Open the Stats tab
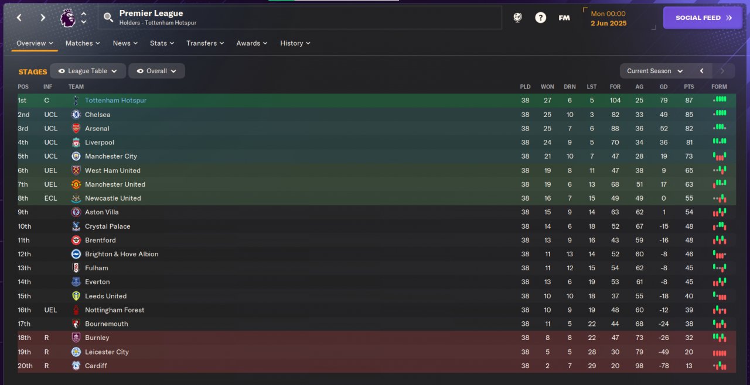Viewport: 750px width, 385px height. (x=162, y=43)
